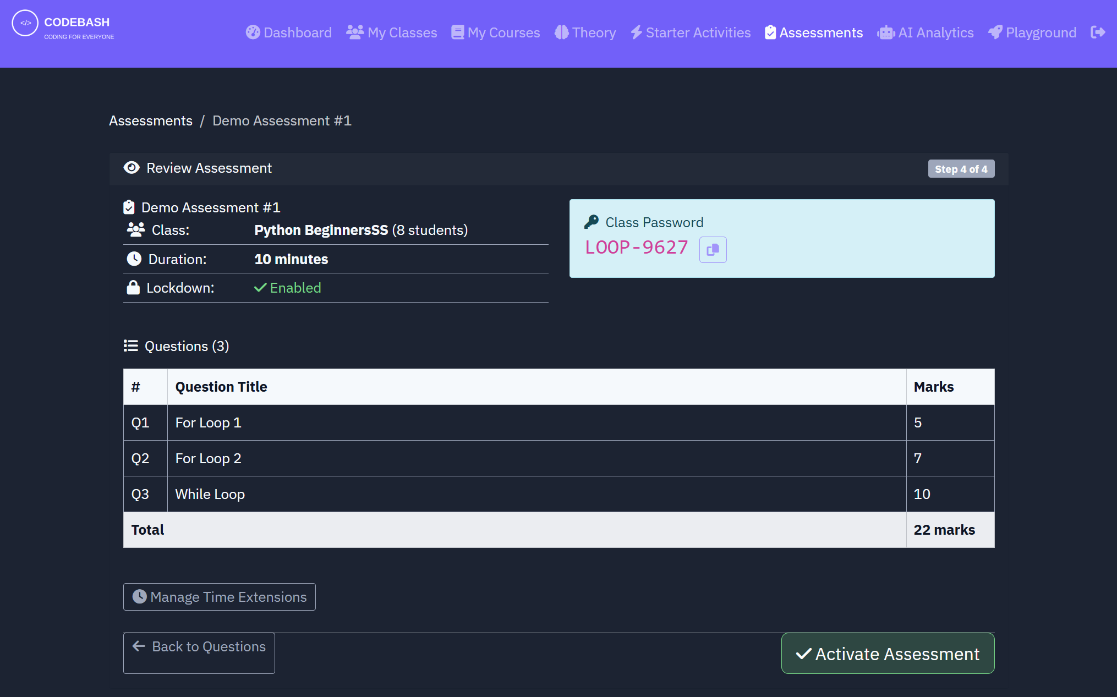Viewport: 1117px width, 697px height.
Task: Open AI Analytics page
Action: pyautogui.click(x=926, y=32)
